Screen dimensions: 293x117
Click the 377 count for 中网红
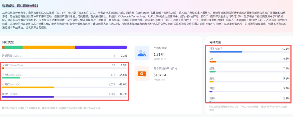click(x=113, y=75)
